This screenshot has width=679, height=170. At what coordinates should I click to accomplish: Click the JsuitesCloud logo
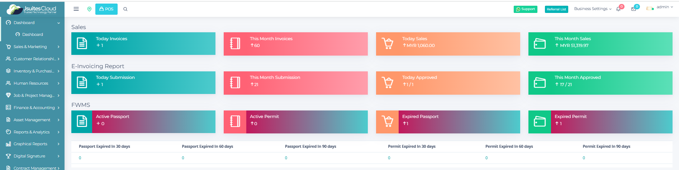tap(32, 9)
